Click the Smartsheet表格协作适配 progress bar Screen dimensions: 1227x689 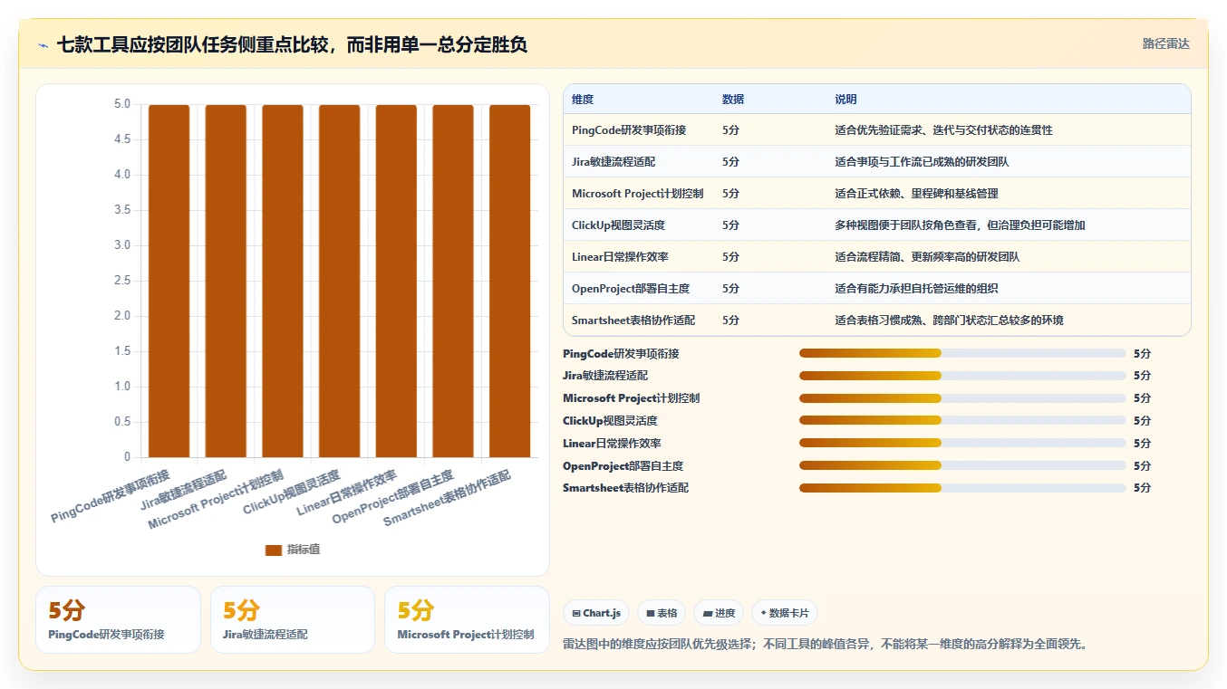962,488
